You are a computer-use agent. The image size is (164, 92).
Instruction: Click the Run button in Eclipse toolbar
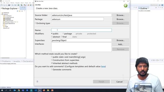click(18, 5)
